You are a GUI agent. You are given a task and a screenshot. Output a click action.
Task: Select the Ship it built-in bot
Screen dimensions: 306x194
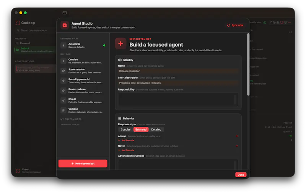pyautogui.click(x=83, y=100)
